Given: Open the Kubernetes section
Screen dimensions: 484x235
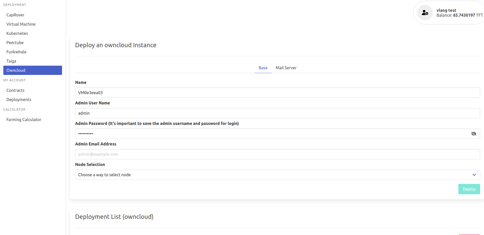Looking at the screenshot, I should pos(17,33).
